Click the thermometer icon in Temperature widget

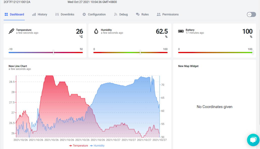pos(11,32)
